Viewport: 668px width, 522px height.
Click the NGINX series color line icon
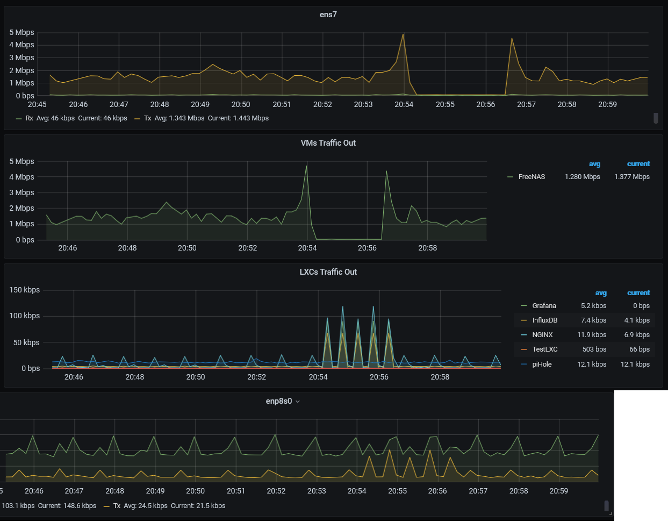[x=524, y=335]
